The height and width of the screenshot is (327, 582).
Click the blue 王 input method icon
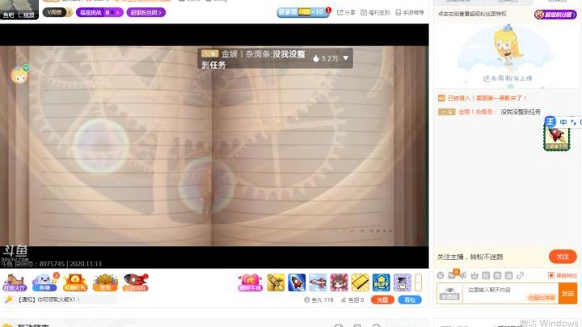(550, 121)
